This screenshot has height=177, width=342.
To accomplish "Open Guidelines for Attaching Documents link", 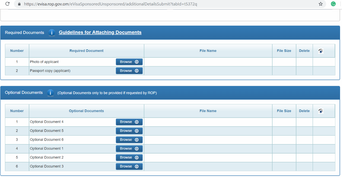I will [100, 33].
